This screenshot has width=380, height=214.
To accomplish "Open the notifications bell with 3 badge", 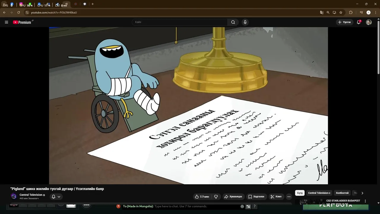I will [359, 22].
